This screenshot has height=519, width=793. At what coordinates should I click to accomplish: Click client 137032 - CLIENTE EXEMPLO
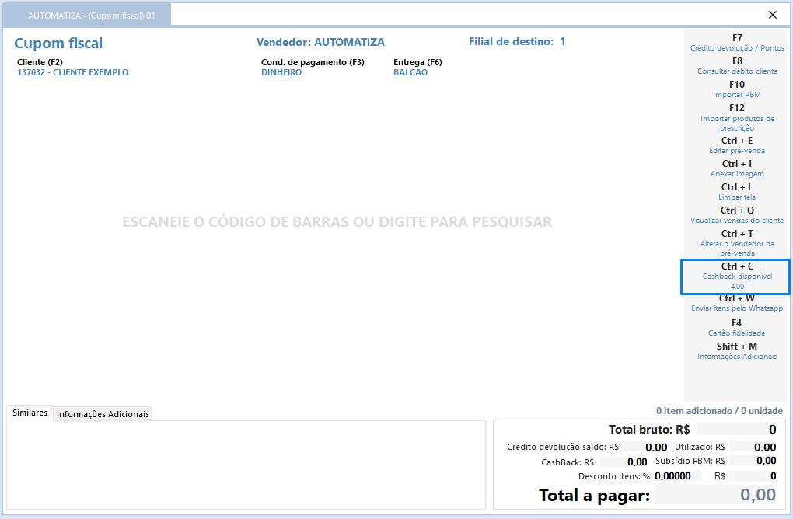72,73
